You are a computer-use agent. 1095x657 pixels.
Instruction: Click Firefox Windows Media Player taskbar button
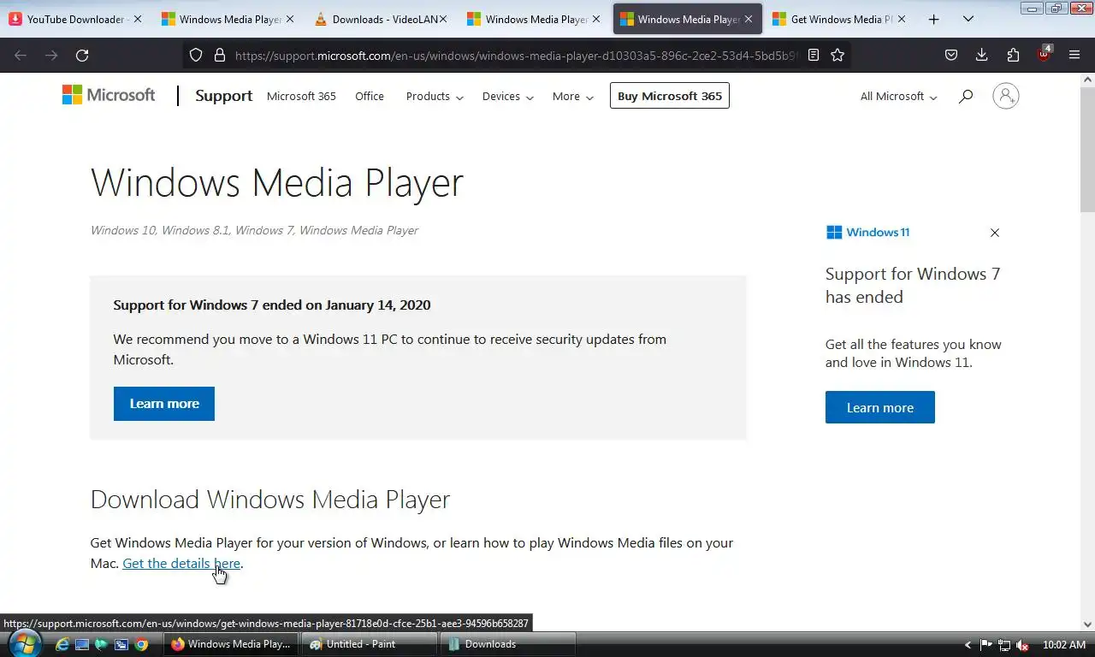[231, 644]
